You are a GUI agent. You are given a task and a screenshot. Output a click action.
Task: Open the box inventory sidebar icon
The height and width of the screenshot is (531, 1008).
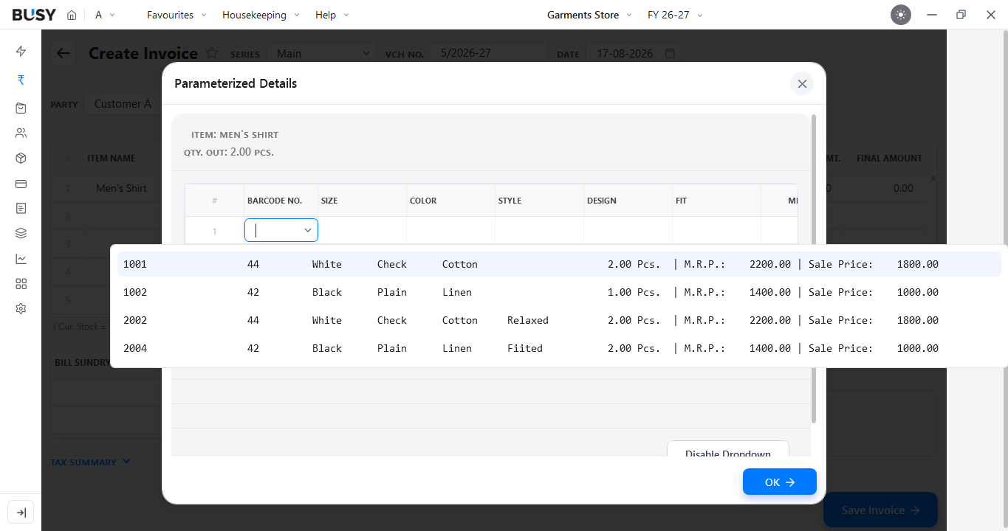point(21,158)
